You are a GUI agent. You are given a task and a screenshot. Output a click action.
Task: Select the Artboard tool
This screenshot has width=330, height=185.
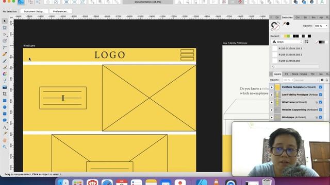5,27
